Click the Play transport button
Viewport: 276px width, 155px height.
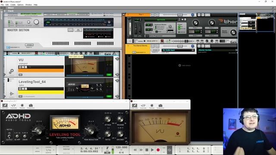click(x=152, y=150)
